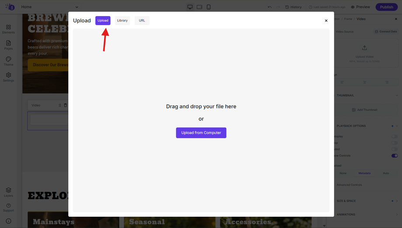Image resolution: width=402 pixels, height=228 pixels.
Task: Close the Upload dialog
Action: [326, 20]
